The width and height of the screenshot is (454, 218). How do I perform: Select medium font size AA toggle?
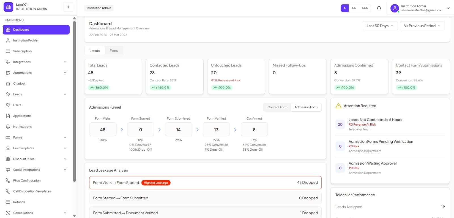click(x=354, y=8)
